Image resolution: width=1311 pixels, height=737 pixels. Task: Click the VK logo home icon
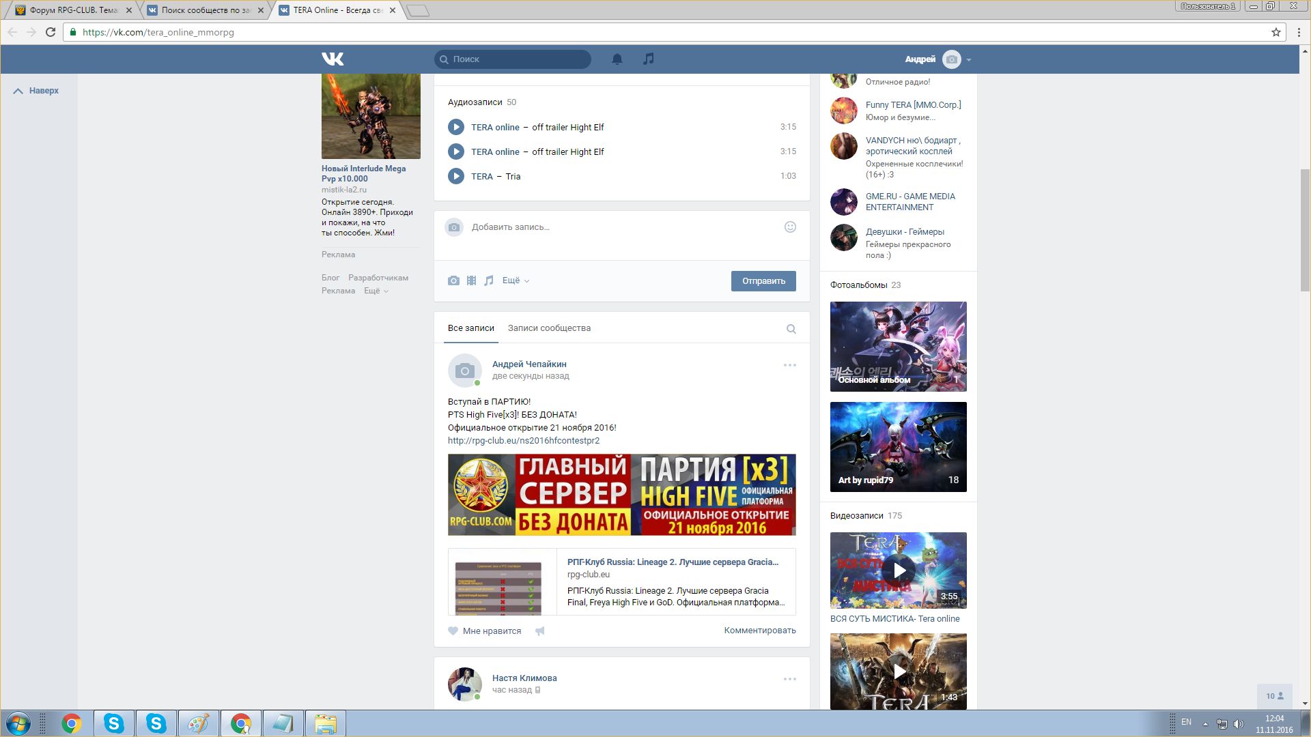(x=333, y=59)
